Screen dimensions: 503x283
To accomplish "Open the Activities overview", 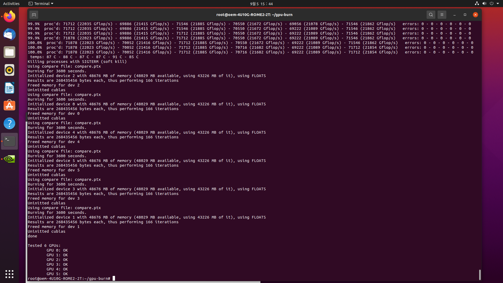I will point(11,4).
